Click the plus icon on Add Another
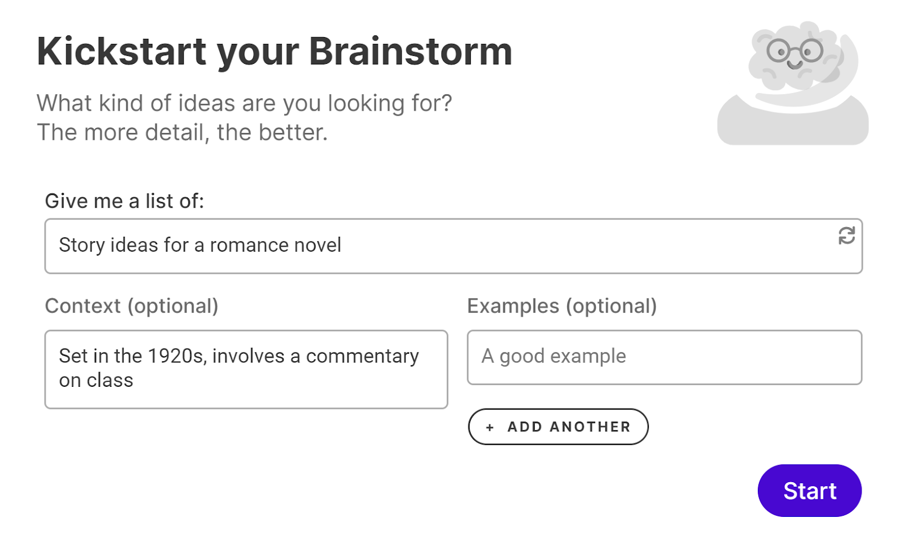The image size is (913, 550). (x=490, y=427)
